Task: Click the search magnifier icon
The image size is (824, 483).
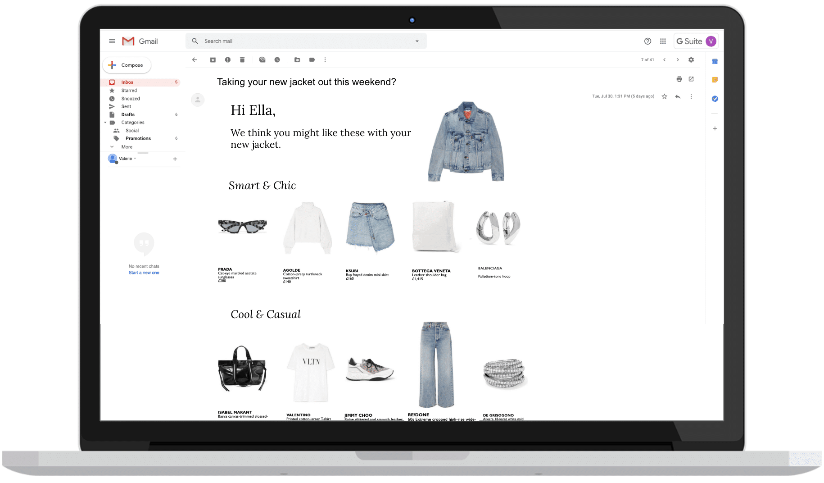Action: [195, 41]
